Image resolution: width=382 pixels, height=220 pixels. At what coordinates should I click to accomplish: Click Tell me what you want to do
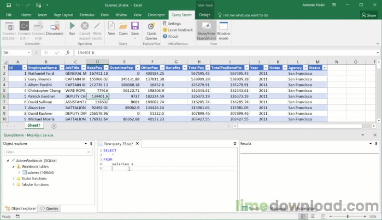243,15
